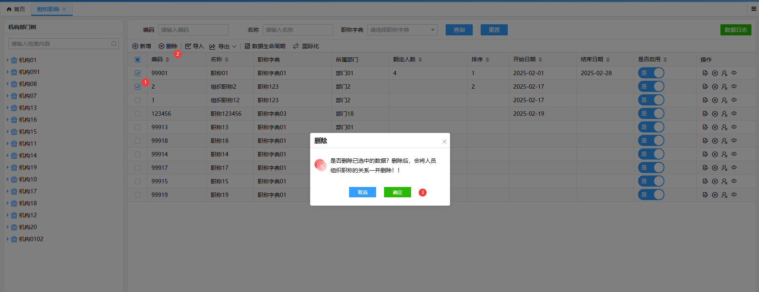The width and height of the screenshot is (759, 292).
Task: Click the 导入 import toolbar icon
Action: 188,47
